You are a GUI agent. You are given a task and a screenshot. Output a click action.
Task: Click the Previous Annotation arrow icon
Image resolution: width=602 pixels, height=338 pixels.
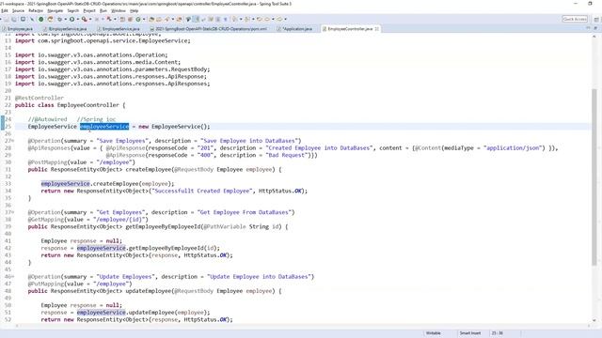[x=246, y=19]
